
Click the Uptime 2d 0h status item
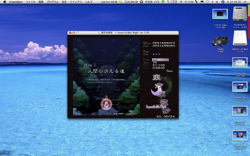(109, 2)
